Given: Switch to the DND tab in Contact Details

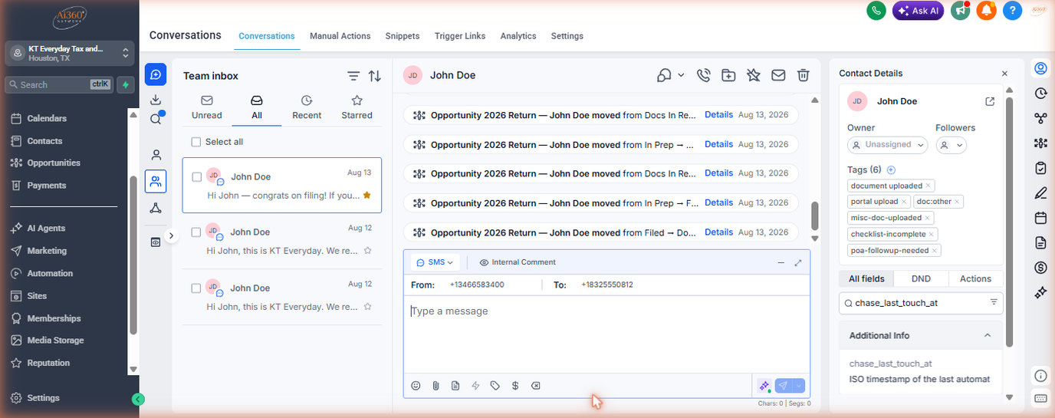Looking at the screenshot, I should (921, 279).
